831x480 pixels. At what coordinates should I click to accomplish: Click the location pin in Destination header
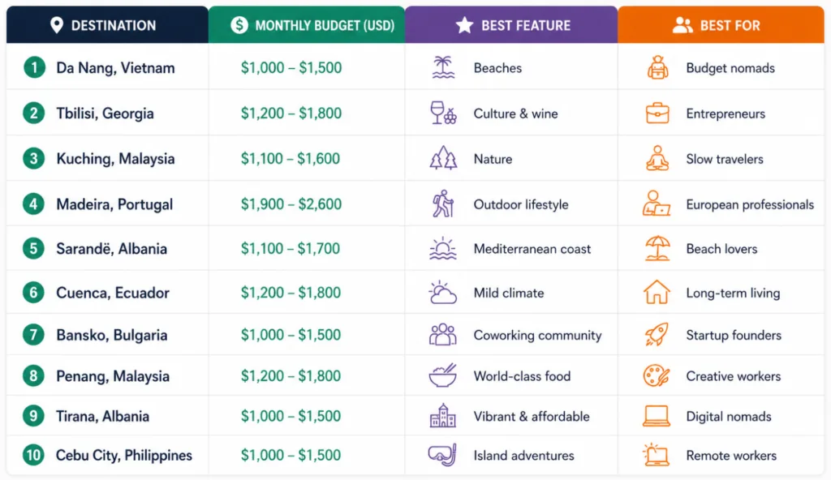point(57,25)
